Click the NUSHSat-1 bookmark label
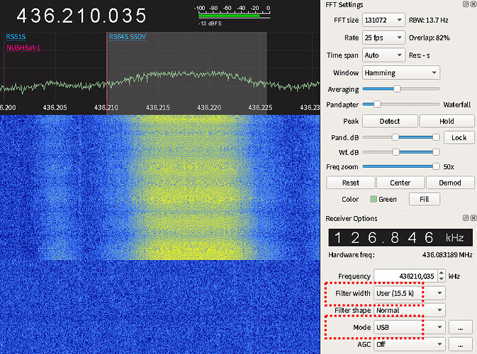This screenshot has width=477, height=354. [23, 47]
